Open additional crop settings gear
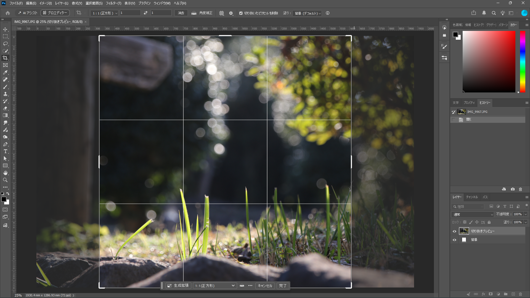Image resolution: width=530 pixels, height=298 pixels. click(x=231, y=13)
